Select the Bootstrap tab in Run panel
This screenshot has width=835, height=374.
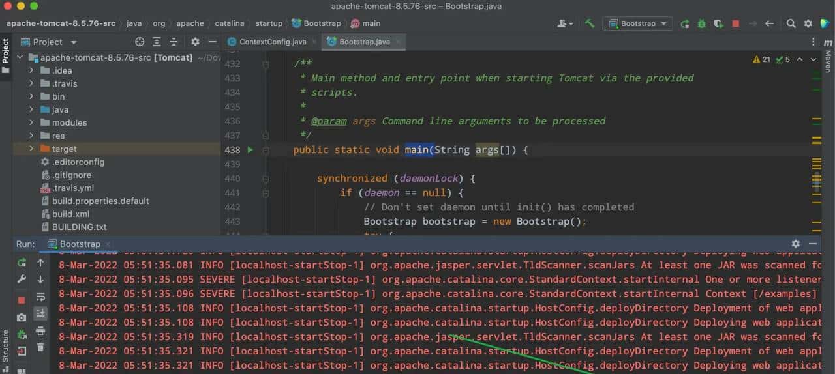(x=80, y=244)
